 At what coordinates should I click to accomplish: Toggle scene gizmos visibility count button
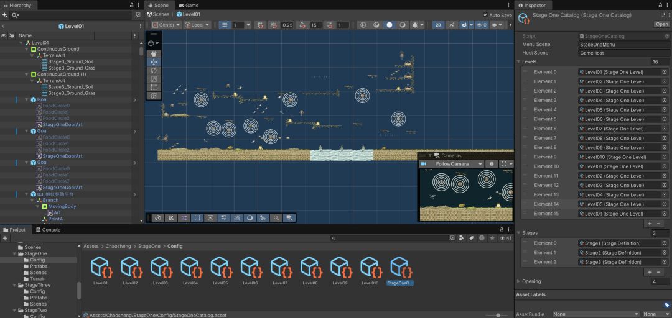click(x=482, y=25)
